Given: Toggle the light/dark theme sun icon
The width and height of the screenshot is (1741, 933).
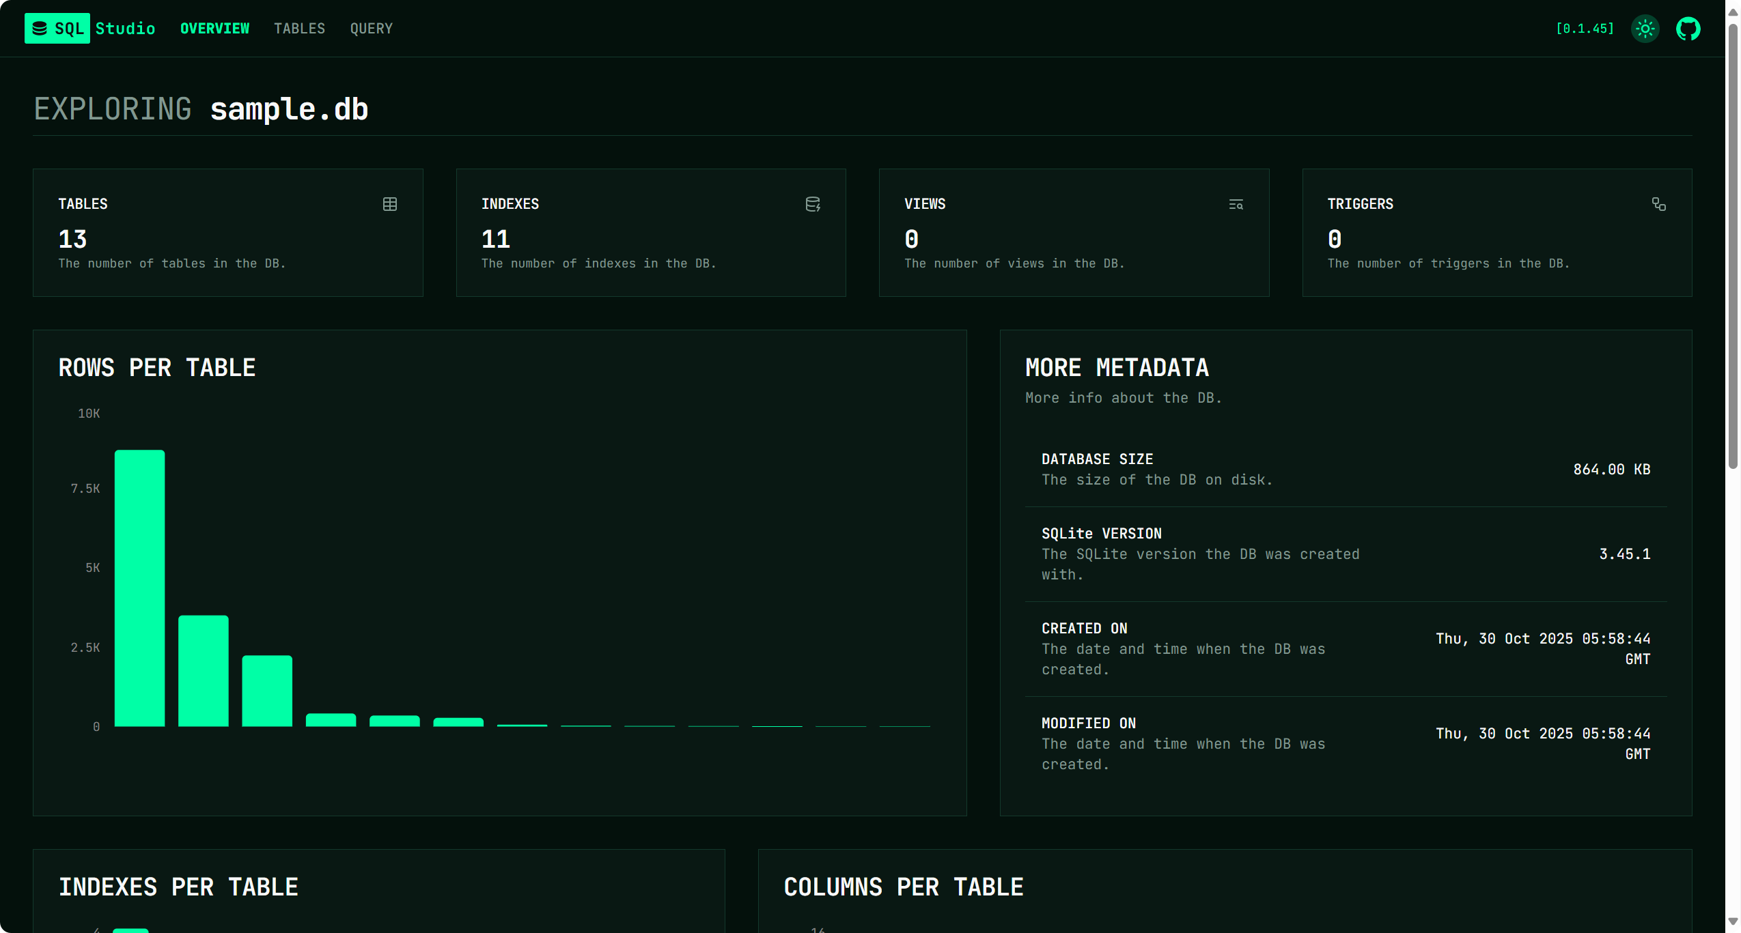Looking at the screenshot, I should pyautogui.click(x=1645, y=29).
